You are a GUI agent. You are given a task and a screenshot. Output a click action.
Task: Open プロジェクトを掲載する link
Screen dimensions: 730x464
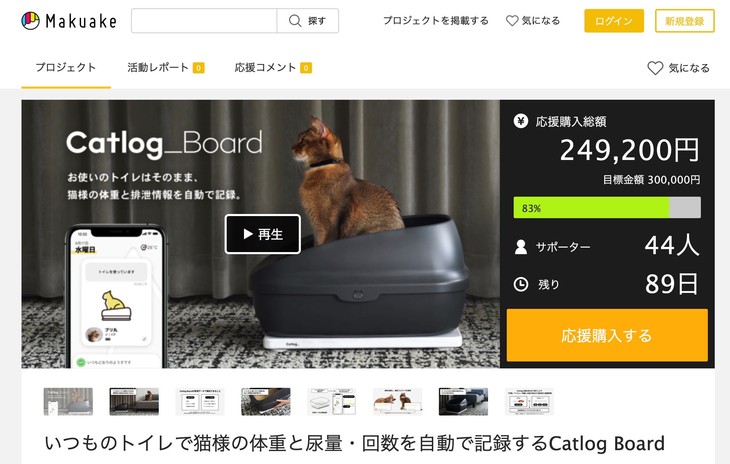click(436, 21)
